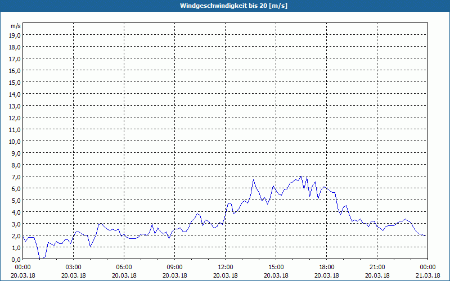Viewport: 450px width, 281px height.
Task: Click the chart title 'Windgeschwindigkeit bis 20 [m/s]'
Action: coord(233,6)
